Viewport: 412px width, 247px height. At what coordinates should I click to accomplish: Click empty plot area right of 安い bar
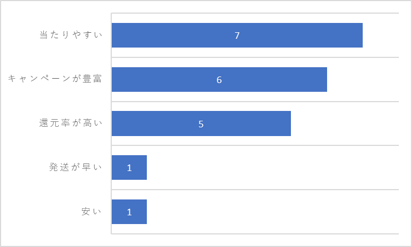tap(273, 211)
